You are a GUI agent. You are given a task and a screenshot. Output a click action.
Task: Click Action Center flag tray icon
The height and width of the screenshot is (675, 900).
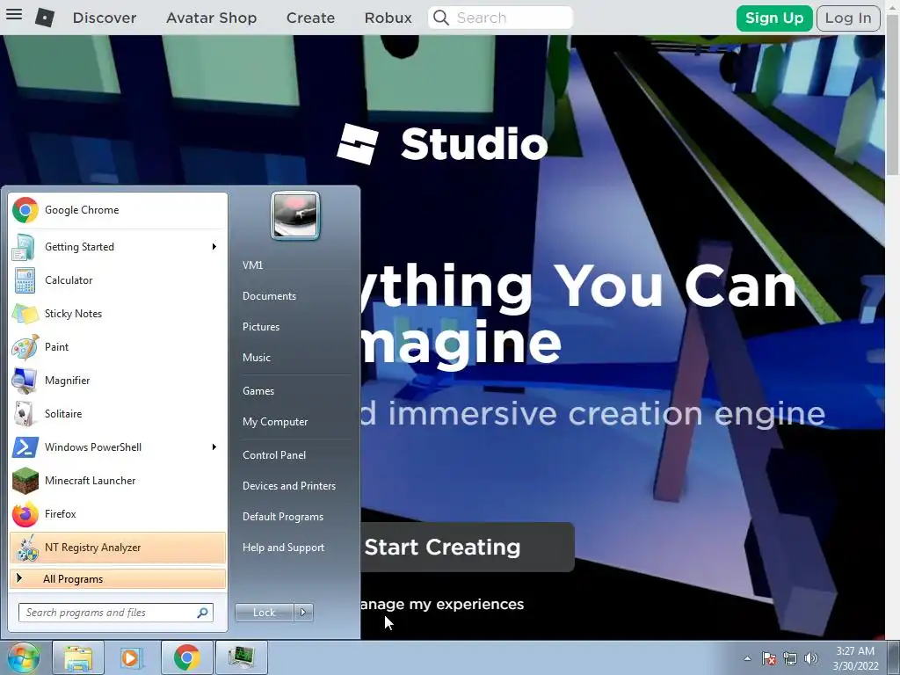(x=768, y=658)
